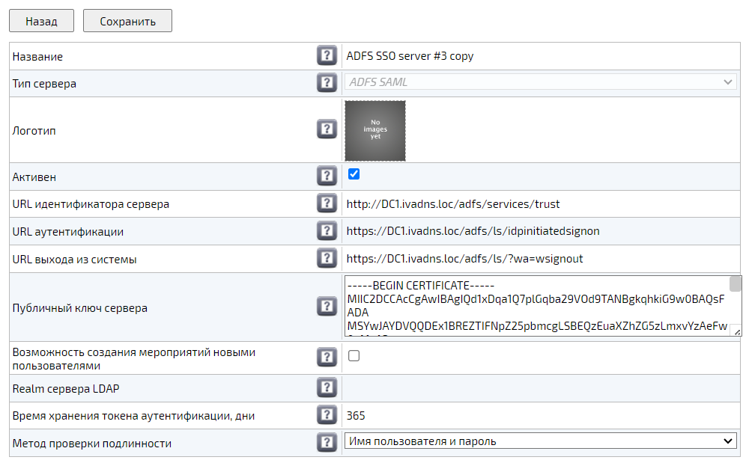749x466 pixels.
Task: Enable event creation by new users checkbox
Action: pos(354,356)
